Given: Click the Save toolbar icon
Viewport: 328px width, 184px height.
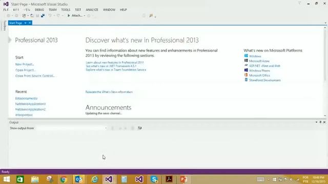Looking at the screenshot, I should 37,16.
